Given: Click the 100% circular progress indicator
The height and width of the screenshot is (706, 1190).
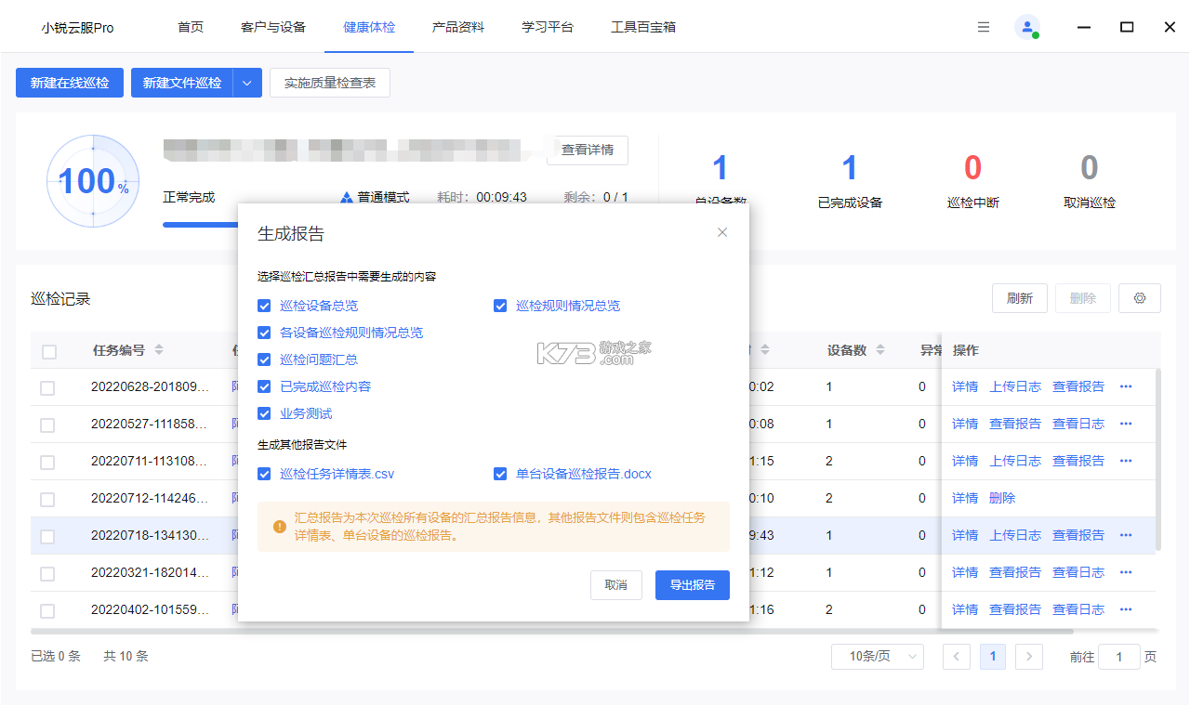Looking at the screenshot, I should [93, 181].
